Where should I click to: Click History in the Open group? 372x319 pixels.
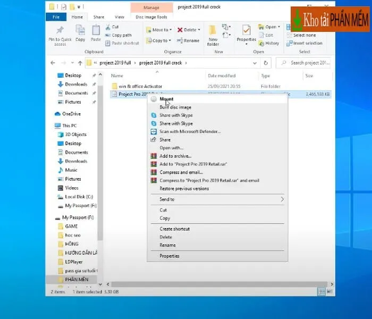[x=269, y=43]
